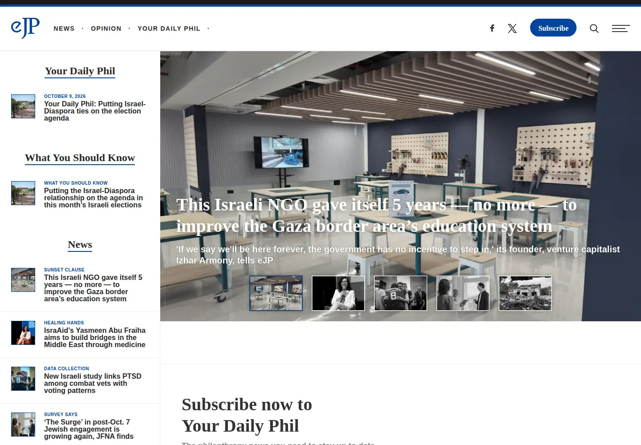Open menorah thumbnail beside Israel-Diaspora elections article
Viewport: 641px width, 445px height.
click(x=23, y=193)
